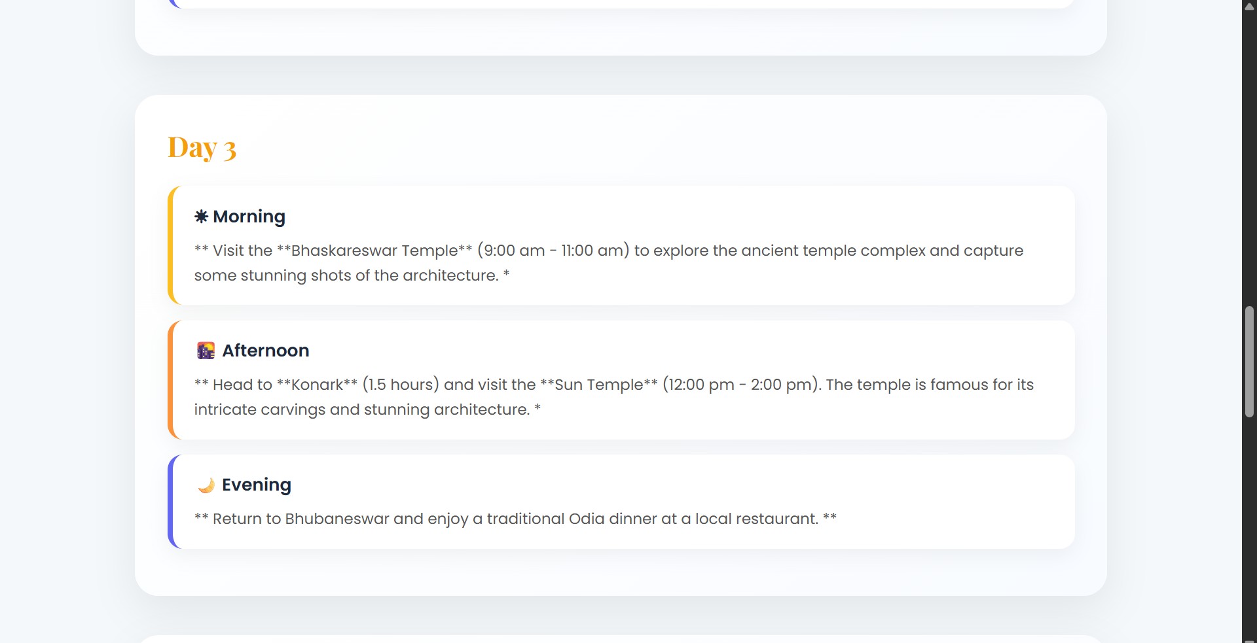Click the crescent moon icon beside Evening

point(206,485)
